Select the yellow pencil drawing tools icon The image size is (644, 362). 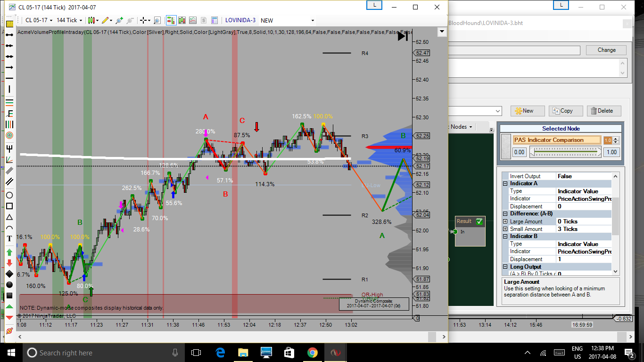click(x=106, y=20)
